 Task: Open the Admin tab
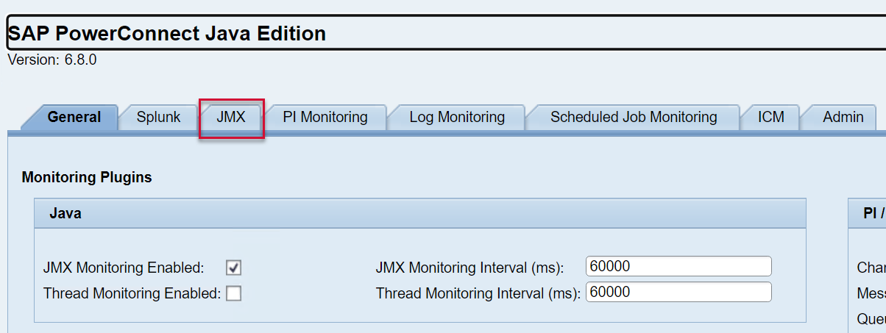[x=843, y=117]
